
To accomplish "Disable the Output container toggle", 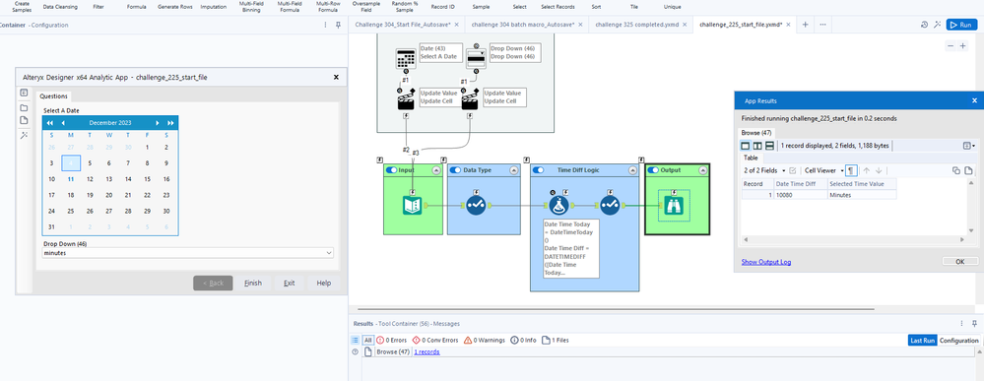I will click(x=653, y=170).
